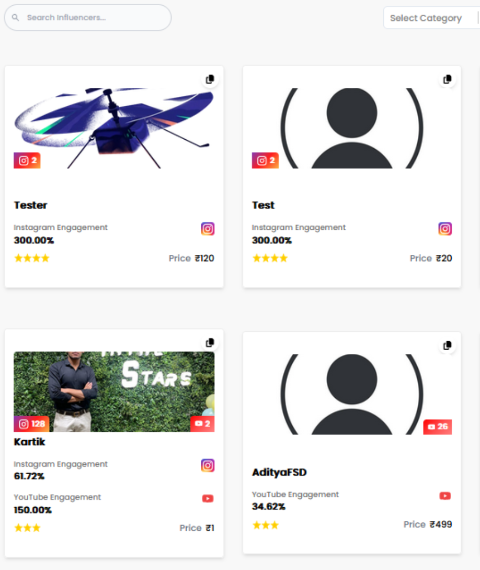Open Tester's helicopter profile image
Screen dimensions: 480x570
[114, 128]
